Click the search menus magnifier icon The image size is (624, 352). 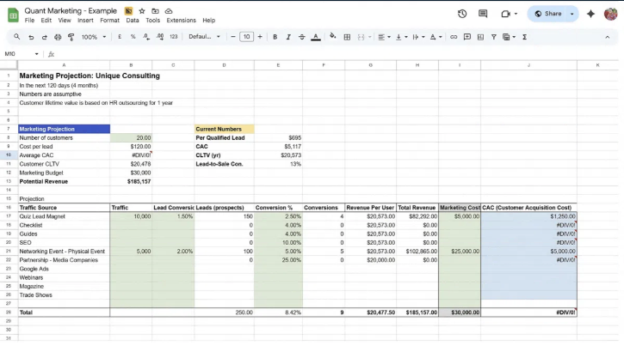16,37
